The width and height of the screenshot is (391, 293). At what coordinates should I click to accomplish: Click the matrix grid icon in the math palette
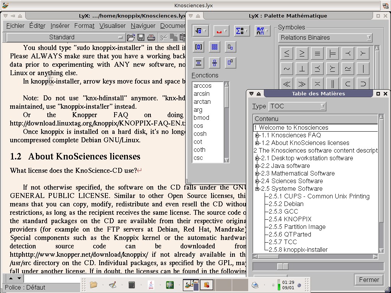pyautogui.click(x=215, y=47)
